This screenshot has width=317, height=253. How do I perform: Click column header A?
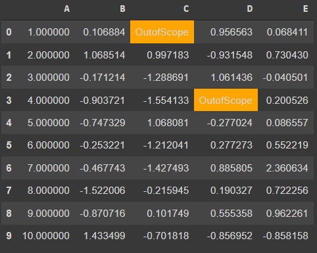coord(67,9)
